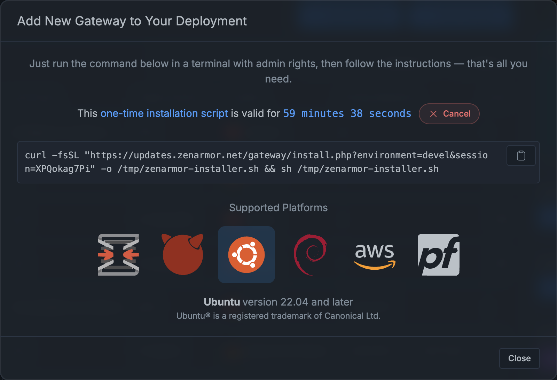557x380 pixels.
Task: Click the Supported Platforms heading
Action: (x=278, y=208)
